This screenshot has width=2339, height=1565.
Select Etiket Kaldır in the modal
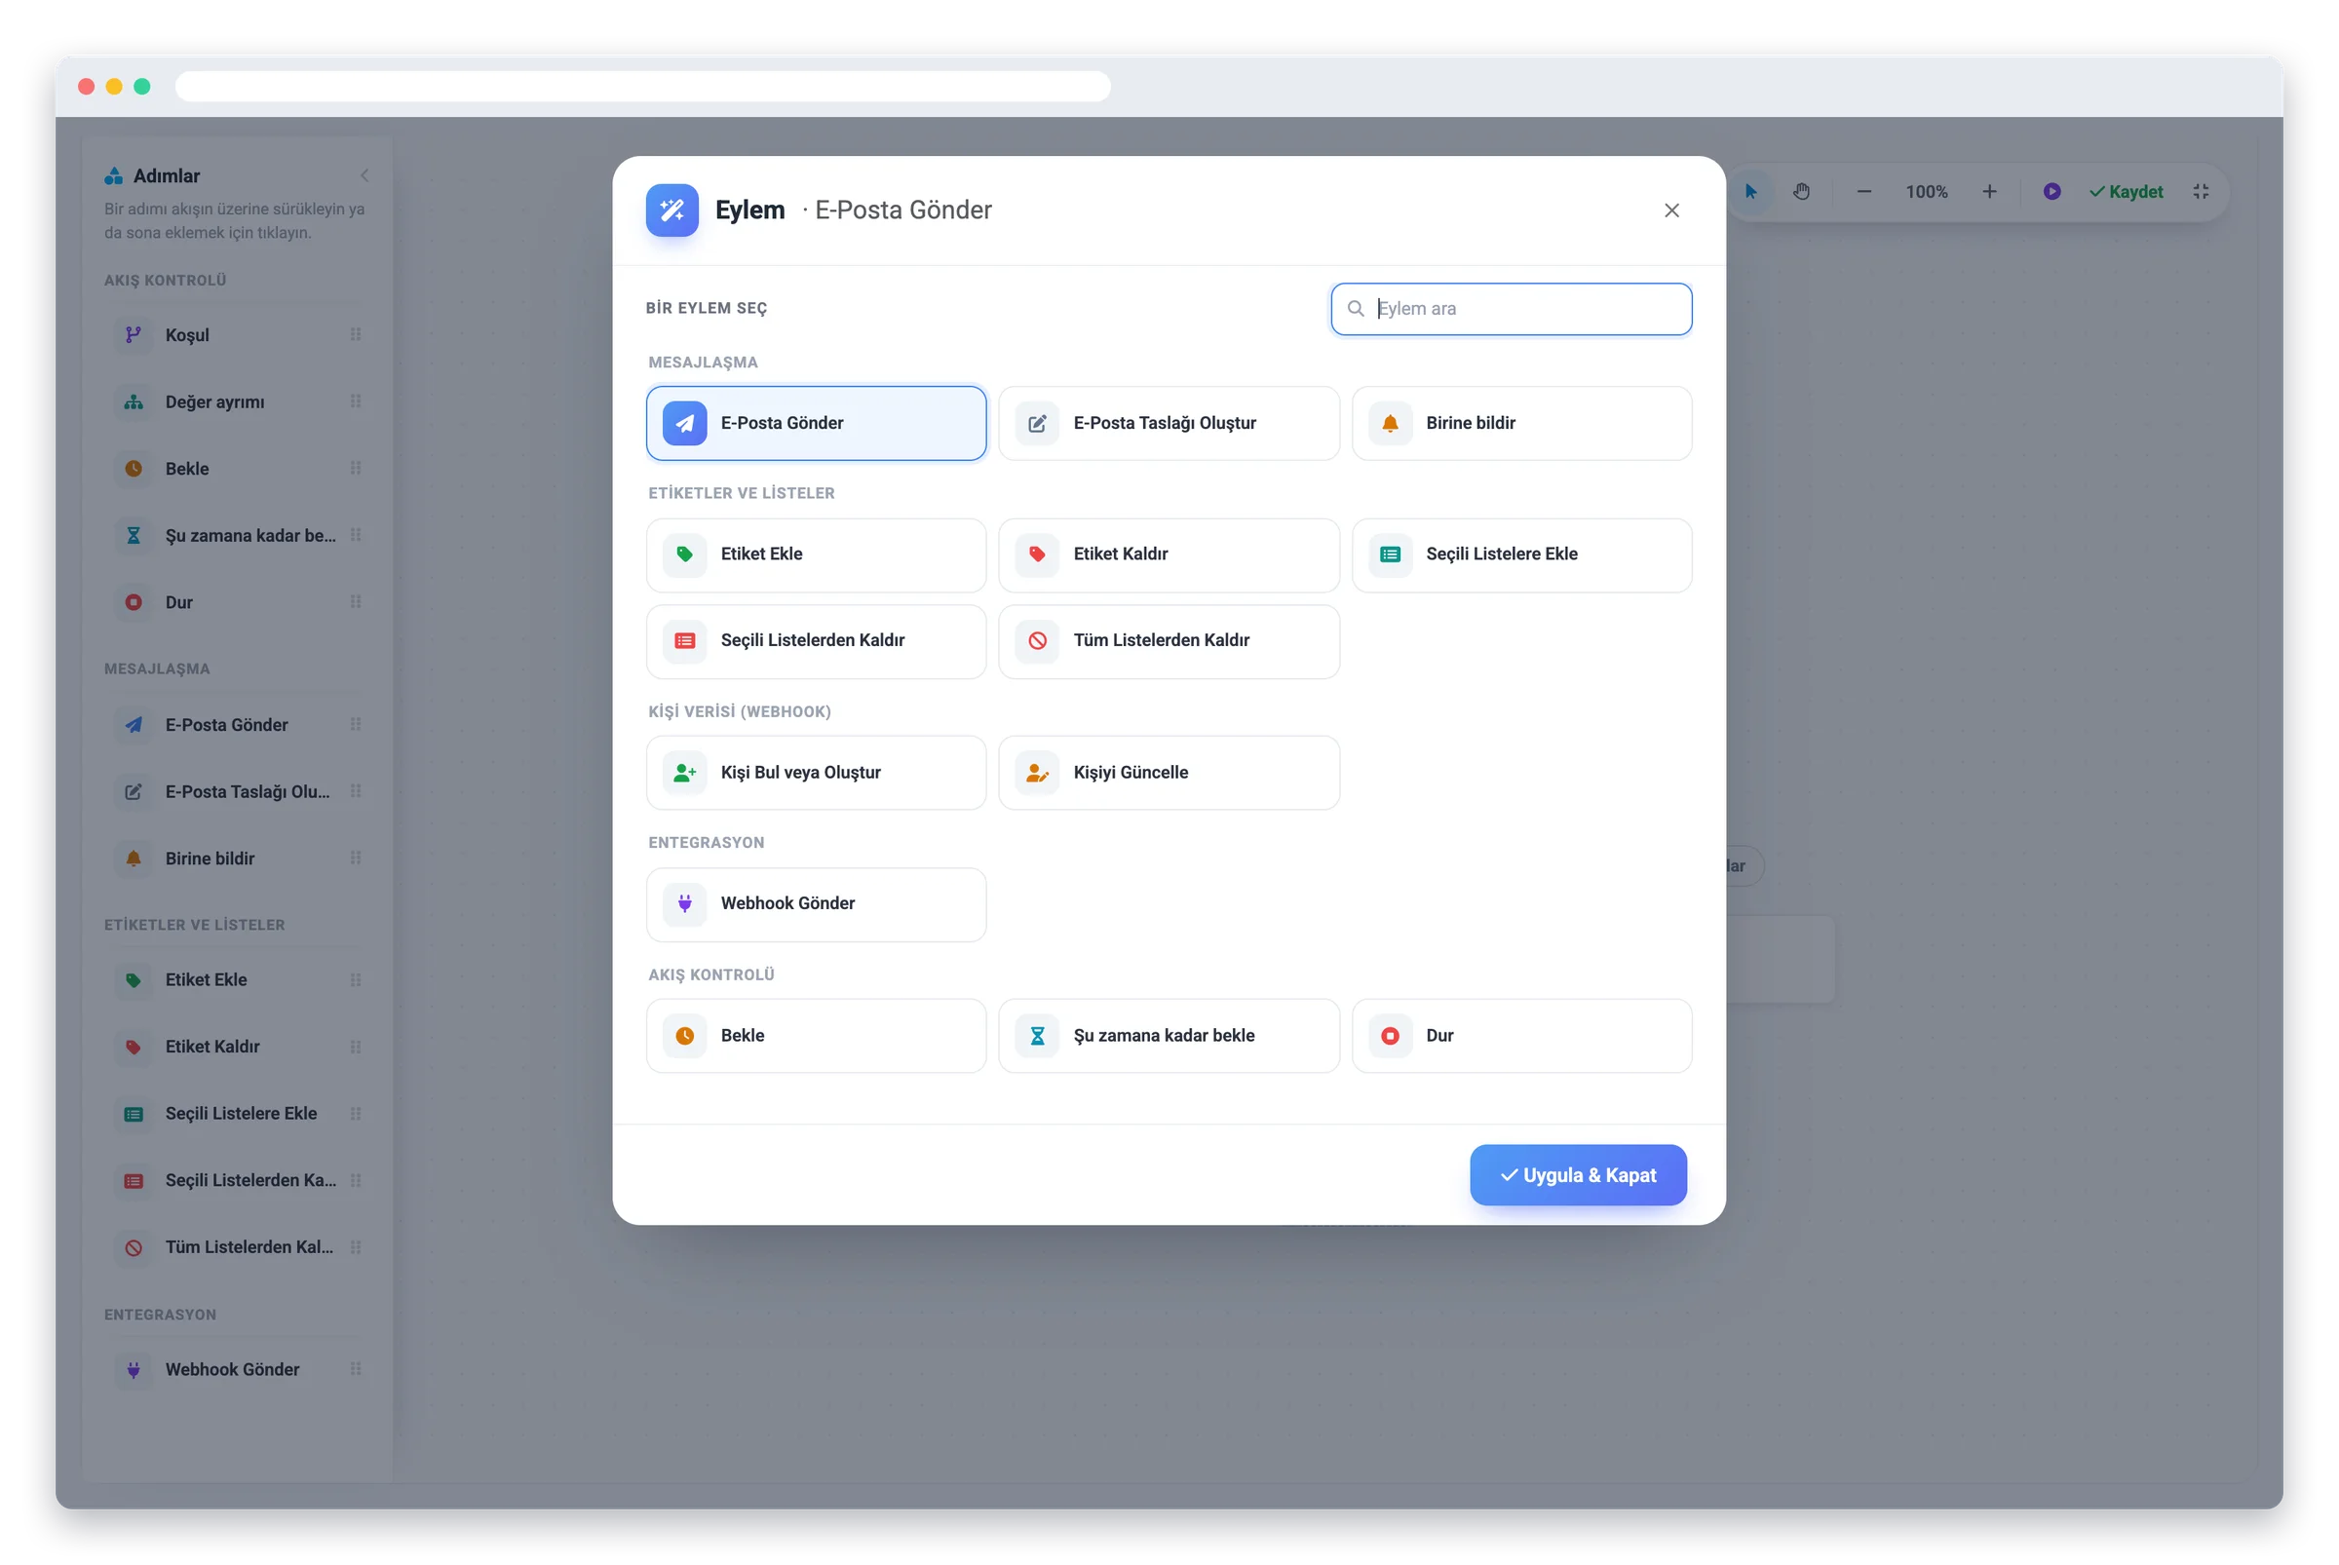click(1168, 553)
